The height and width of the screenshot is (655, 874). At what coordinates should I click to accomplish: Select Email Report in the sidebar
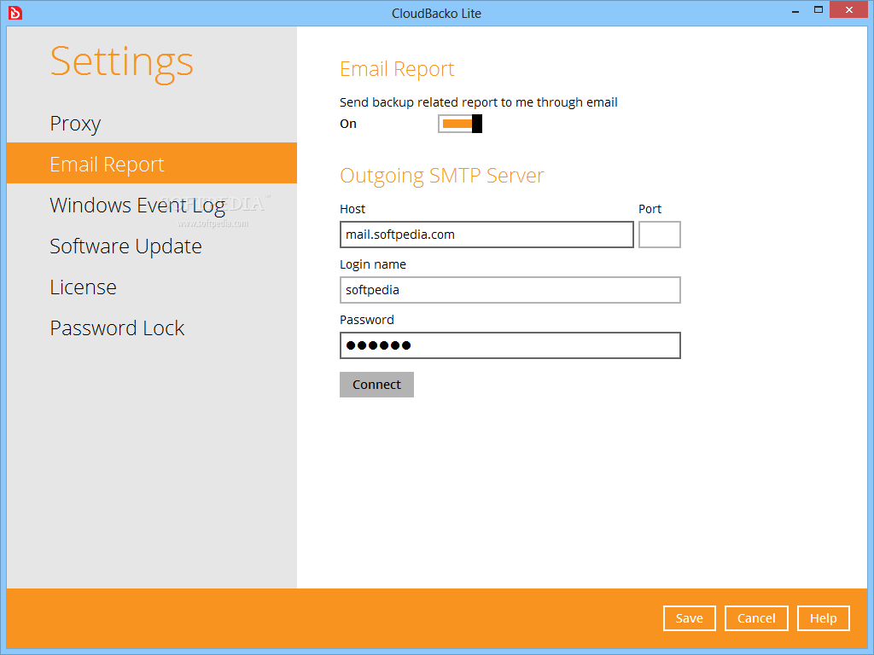(152, 163)
